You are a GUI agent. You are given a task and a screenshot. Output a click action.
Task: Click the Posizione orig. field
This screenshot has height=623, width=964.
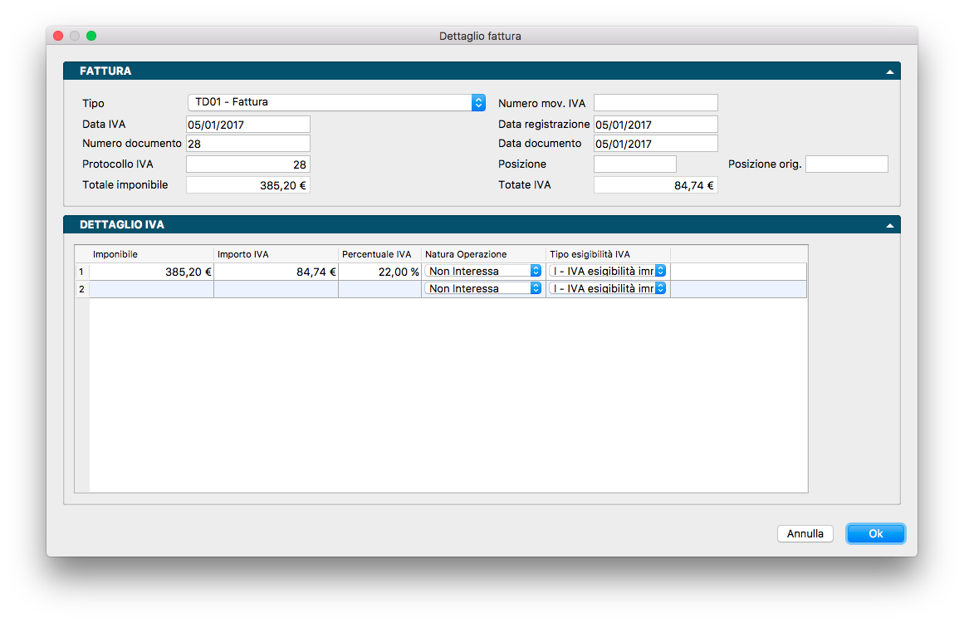pyautogui.click(x=846, y=164)
